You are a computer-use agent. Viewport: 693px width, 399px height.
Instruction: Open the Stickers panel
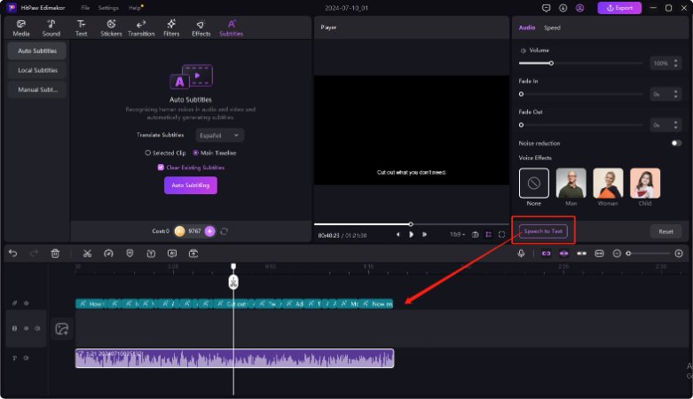pyautogui.click(x=111, y=28)
